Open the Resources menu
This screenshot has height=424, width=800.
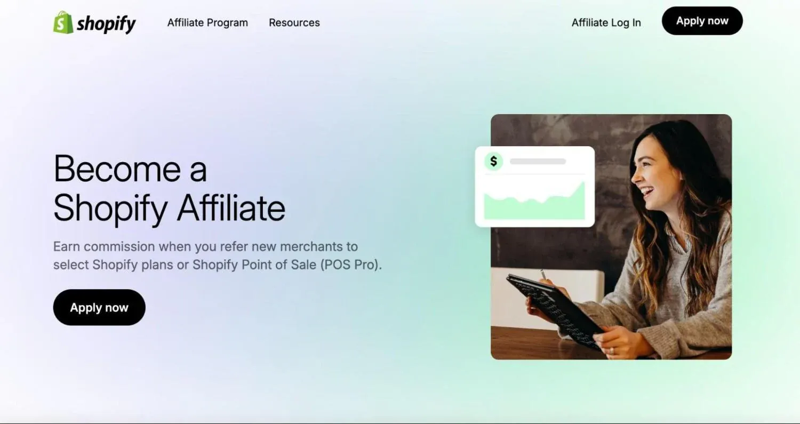[294, 22]
